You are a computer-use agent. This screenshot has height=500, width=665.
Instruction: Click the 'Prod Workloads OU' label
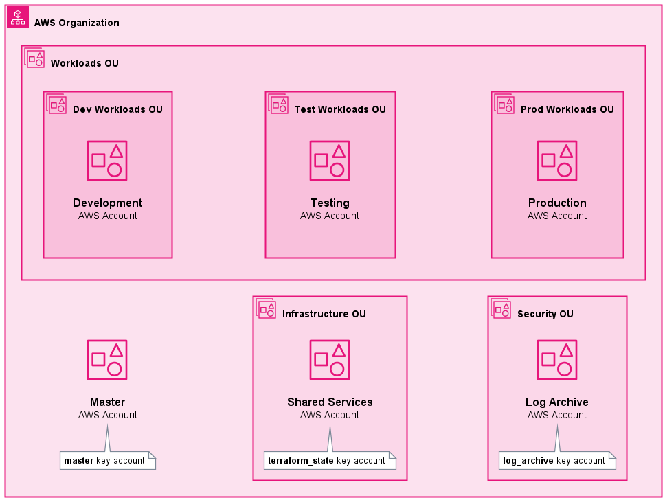(x=567, y=109)
